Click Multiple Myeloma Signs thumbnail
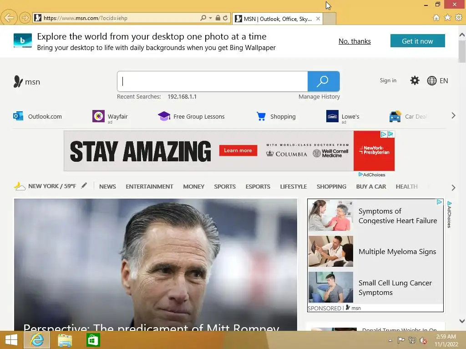Viewport: 466px width, 349px height. click(331, 251)
